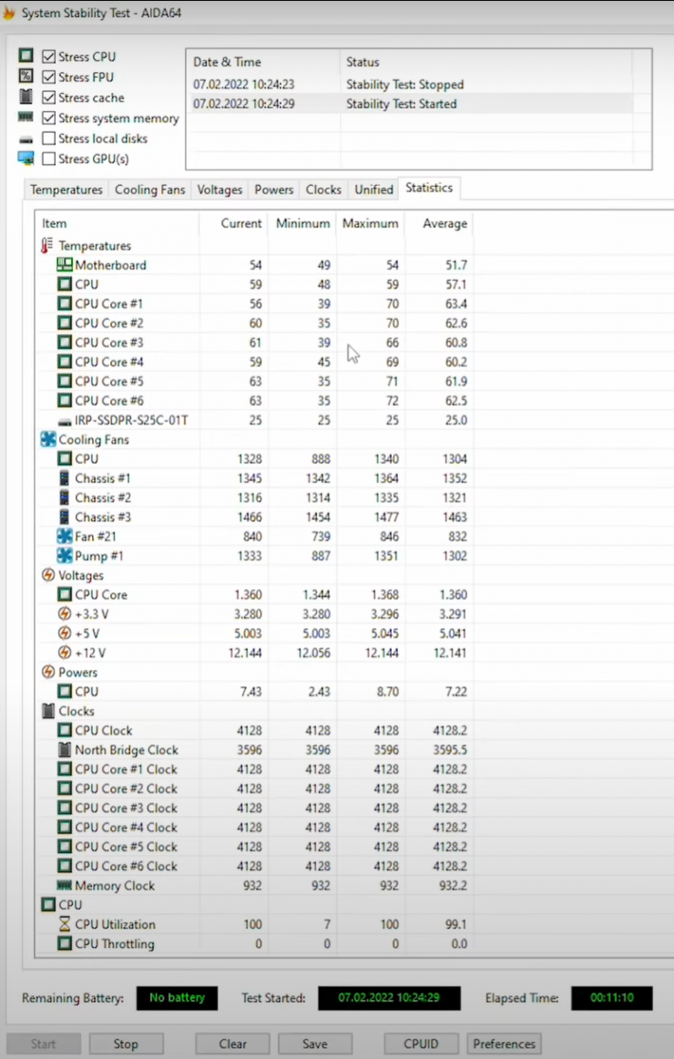Click the Average column header
674x1059 pixels.
(x=438, y=223)
